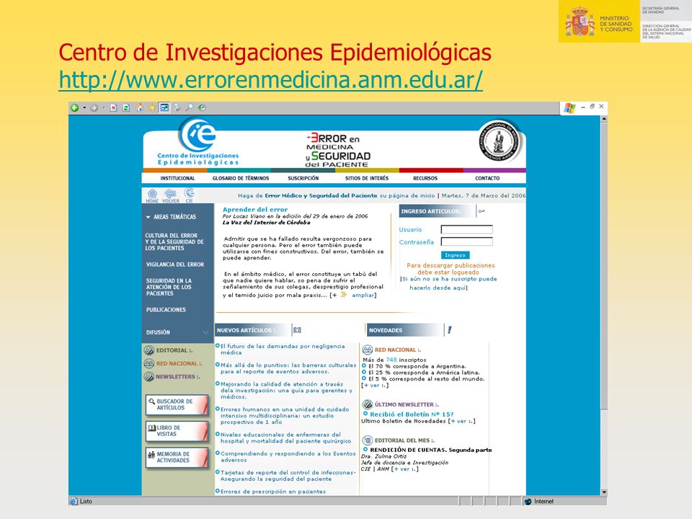The height and width of the screenshot is (519, 692).
Task: Open the Contacto menu
Action: [x=487, y=178]
